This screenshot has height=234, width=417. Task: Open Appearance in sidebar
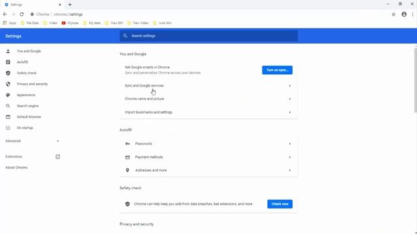pyautogui.click(x=26, y=95)
